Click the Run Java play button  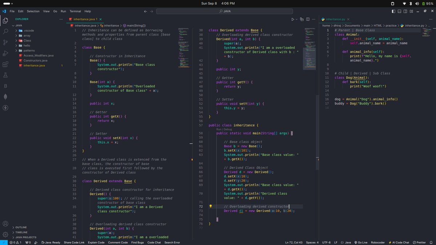click(x=293, y=19)
